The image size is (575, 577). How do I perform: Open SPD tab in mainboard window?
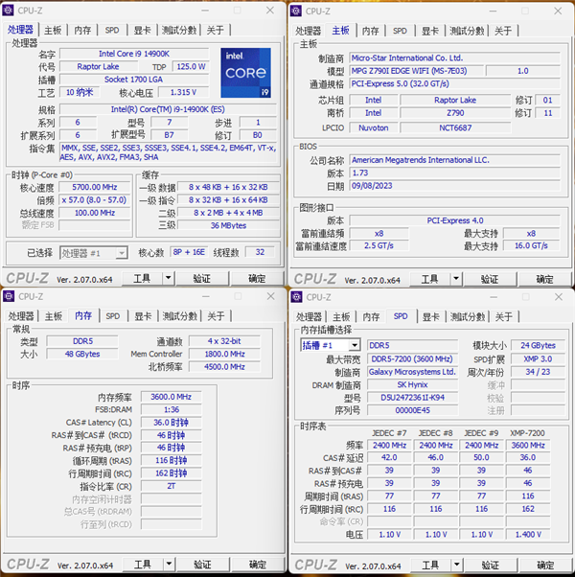[400, 31]
